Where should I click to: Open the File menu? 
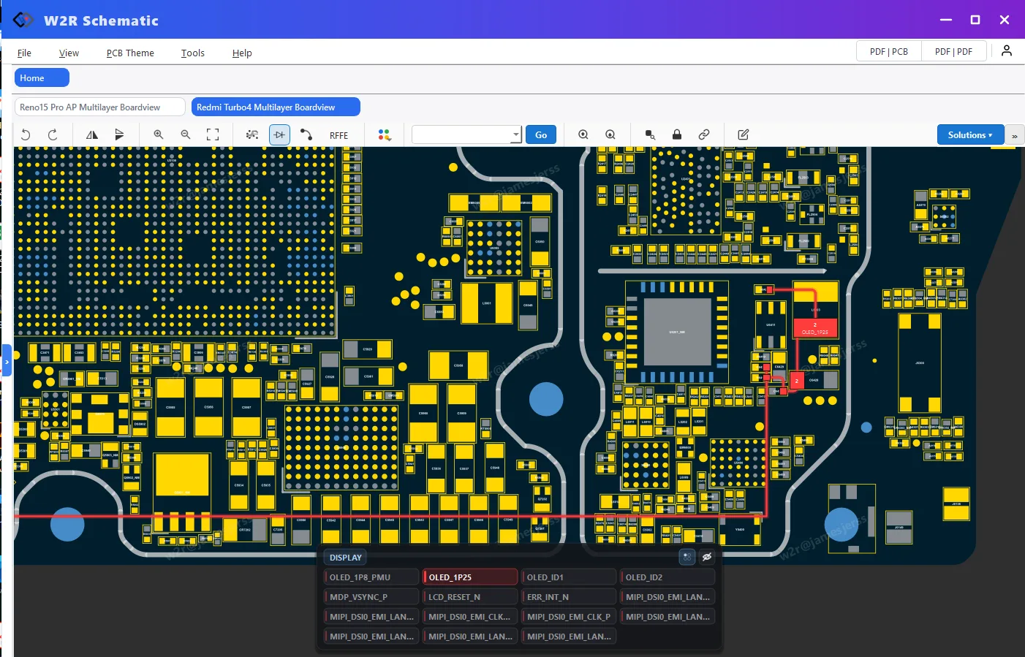(24, 53)
